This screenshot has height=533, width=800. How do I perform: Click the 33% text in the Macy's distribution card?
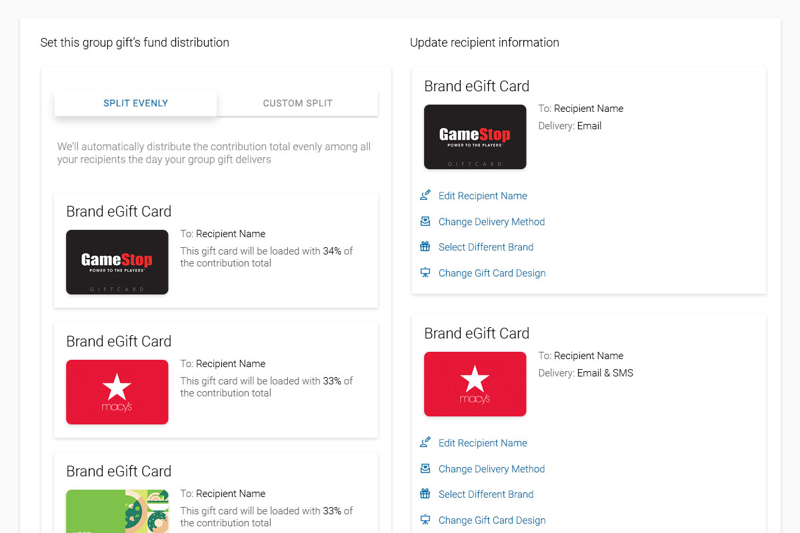point(332,381)
